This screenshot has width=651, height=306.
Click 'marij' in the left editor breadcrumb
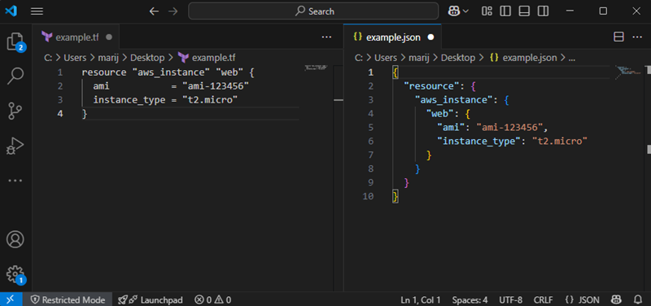coord(108,57)
